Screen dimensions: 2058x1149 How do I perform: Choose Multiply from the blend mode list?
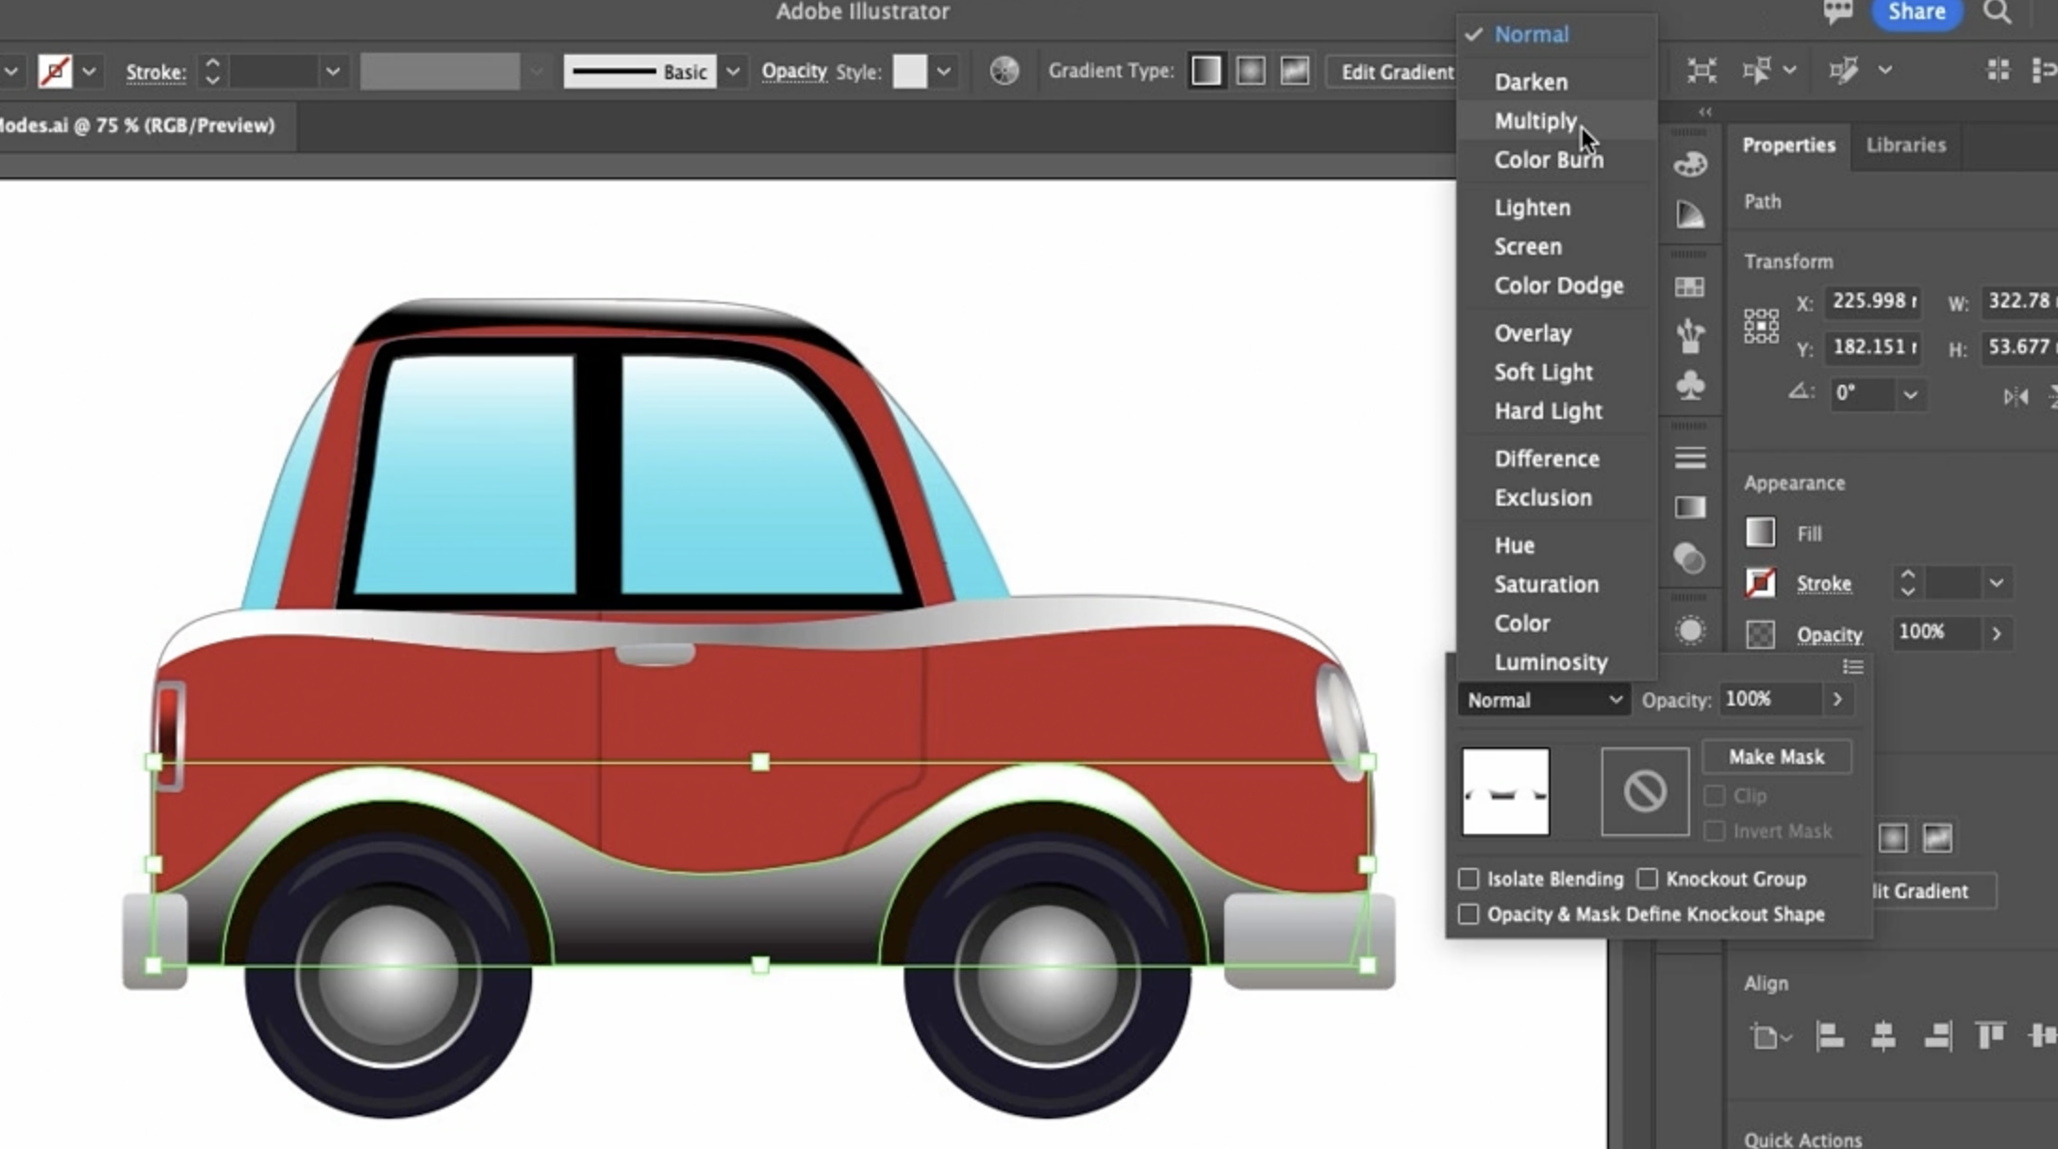1535,121
